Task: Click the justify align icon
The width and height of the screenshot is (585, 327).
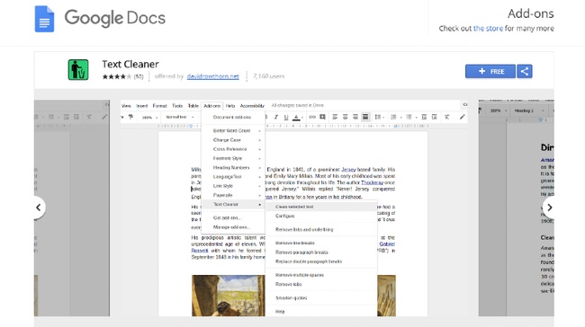Action: [365, 117]
